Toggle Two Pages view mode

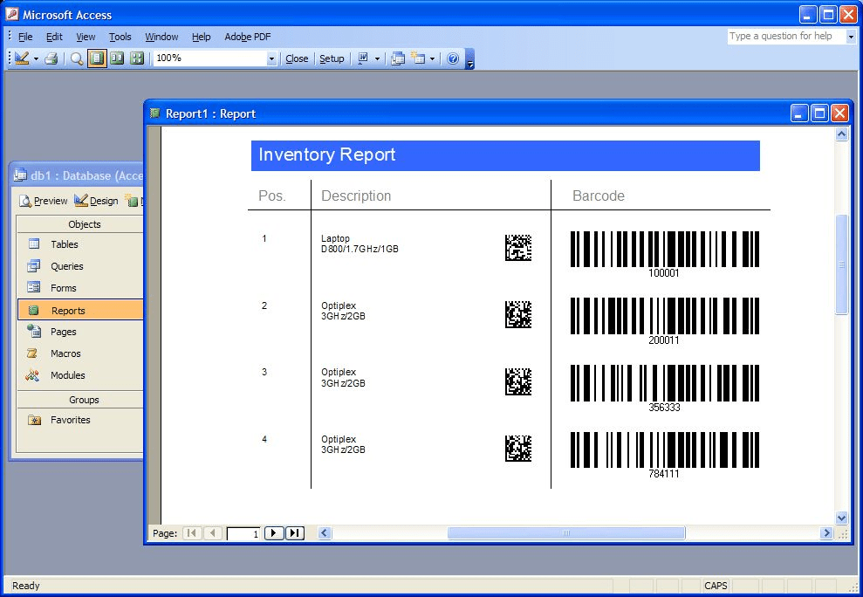coord(117,58)
